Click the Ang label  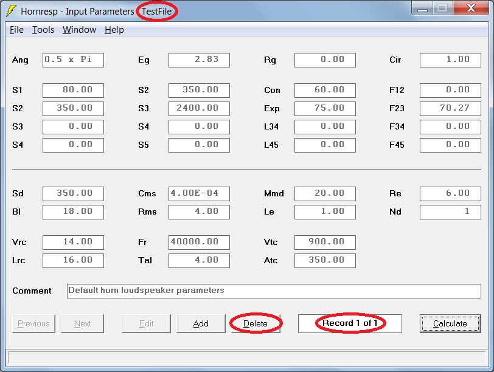click(20, 60)
